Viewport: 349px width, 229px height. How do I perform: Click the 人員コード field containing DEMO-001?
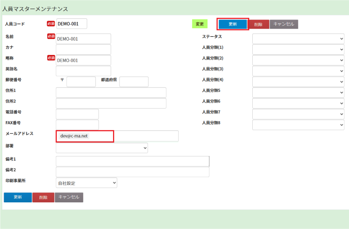pos(72,24)
